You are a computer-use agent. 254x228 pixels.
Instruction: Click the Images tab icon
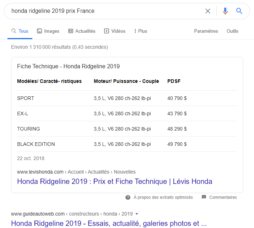pyautogui.click(x=39, y=31)
